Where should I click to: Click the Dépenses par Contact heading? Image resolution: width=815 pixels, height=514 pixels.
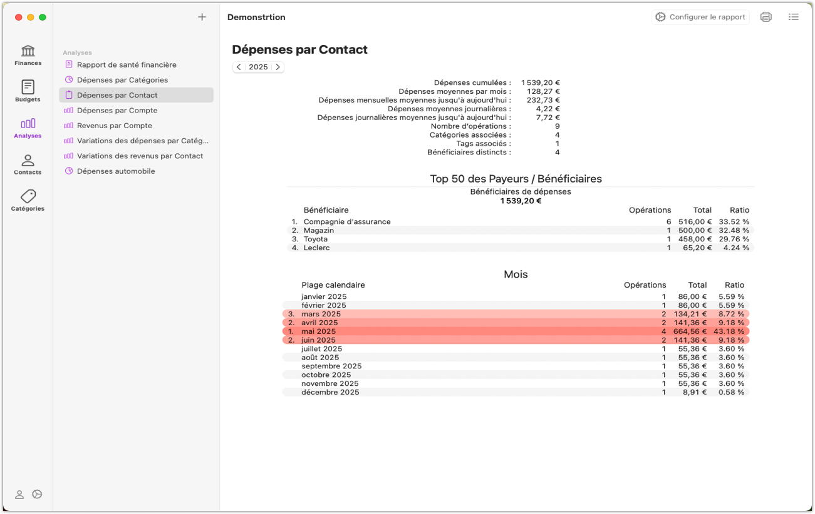pyautogui.click(x=300, y=49)
